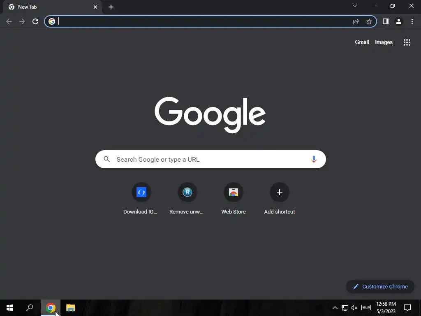Open the Windows notification center
The image size is (421, 316).
coord(407,308)
